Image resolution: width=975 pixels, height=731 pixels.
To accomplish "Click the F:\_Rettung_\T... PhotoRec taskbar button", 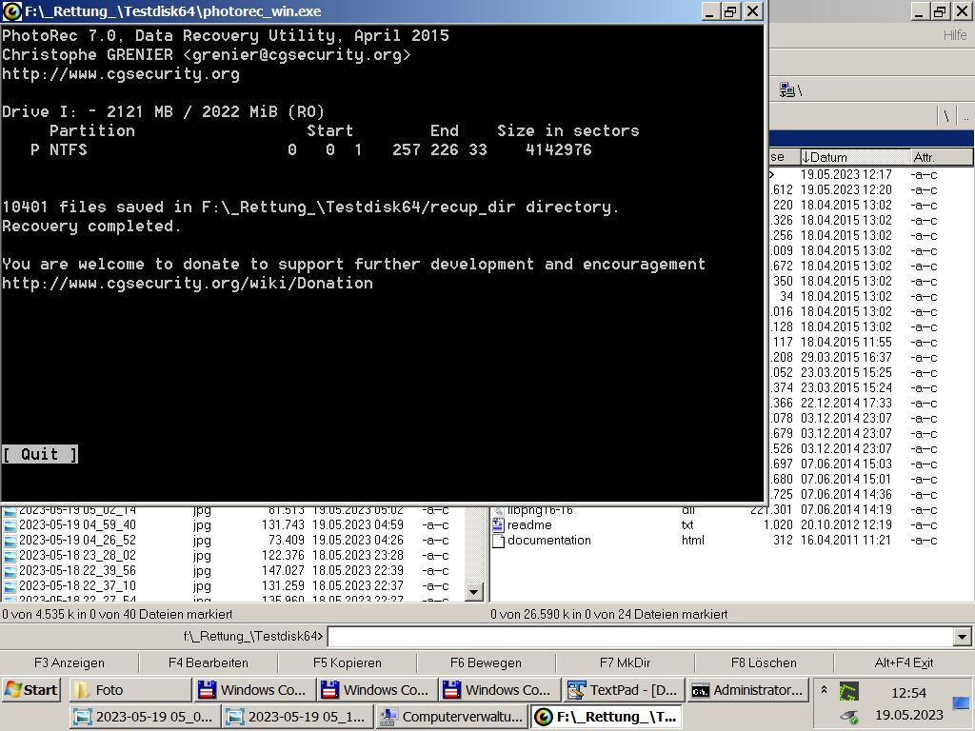I will tap(606, 717).
